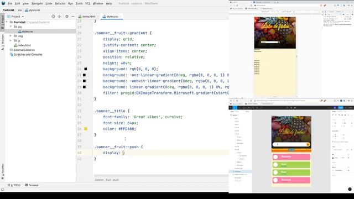Click the orange search button in Figma mockup
This screenshot has width=354, height=199.
308,144
